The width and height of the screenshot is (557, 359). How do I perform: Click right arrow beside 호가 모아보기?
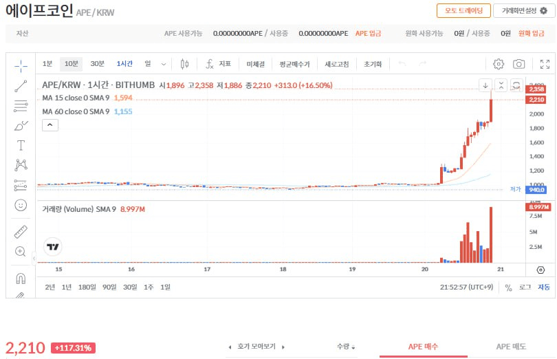[283, 347]
